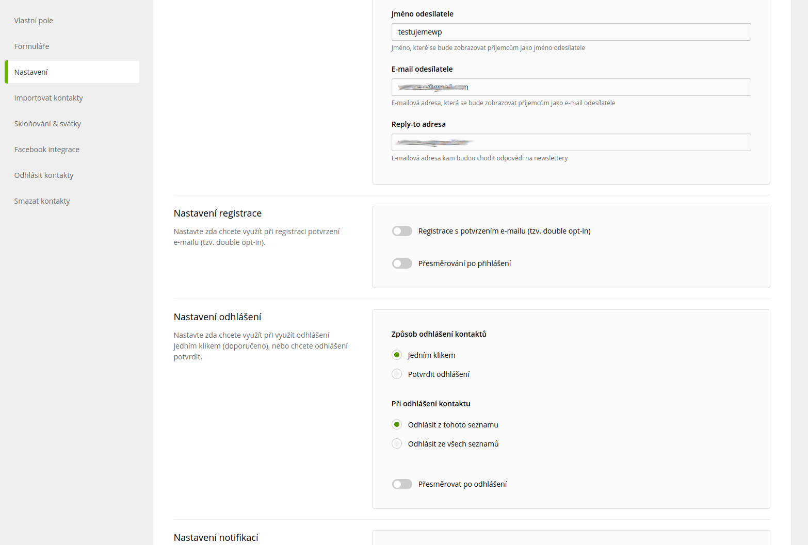The width and height of the screenshot is (808, 545).
Task: Choose Potvrdit odhlášení radio option
Action: tap(397, 374)
